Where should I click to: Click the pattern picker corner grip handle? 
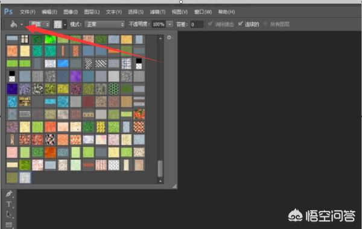click(x=175, y=186)
